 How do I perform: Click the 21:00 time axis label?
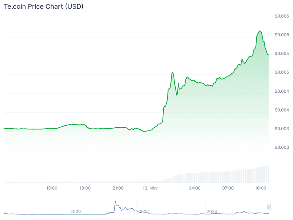click(118, 188)
